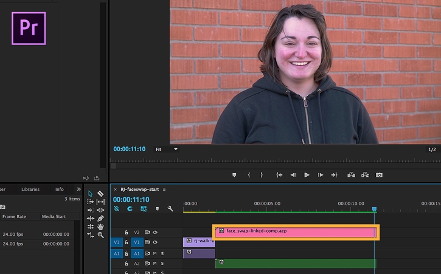Step back one frame

coord(293,175)
